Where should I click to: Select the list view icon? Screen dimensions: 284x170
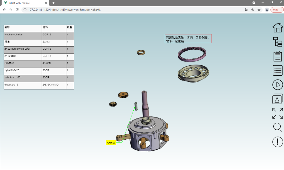277,70
